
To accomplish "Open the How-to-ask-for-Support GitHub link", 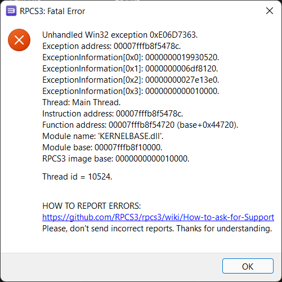I will [158, 217].
